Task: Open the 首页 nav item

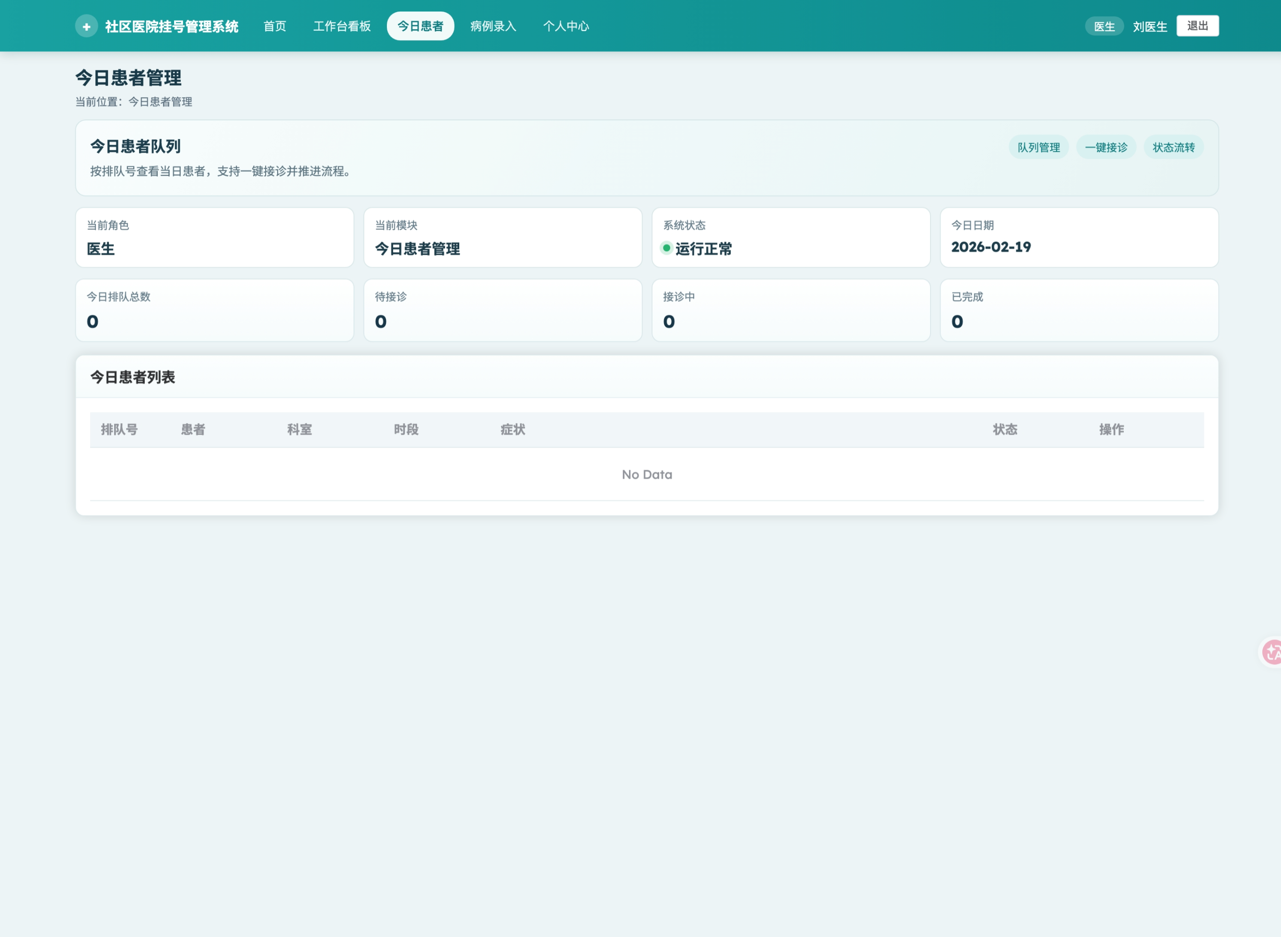Action: click(275, 26)
